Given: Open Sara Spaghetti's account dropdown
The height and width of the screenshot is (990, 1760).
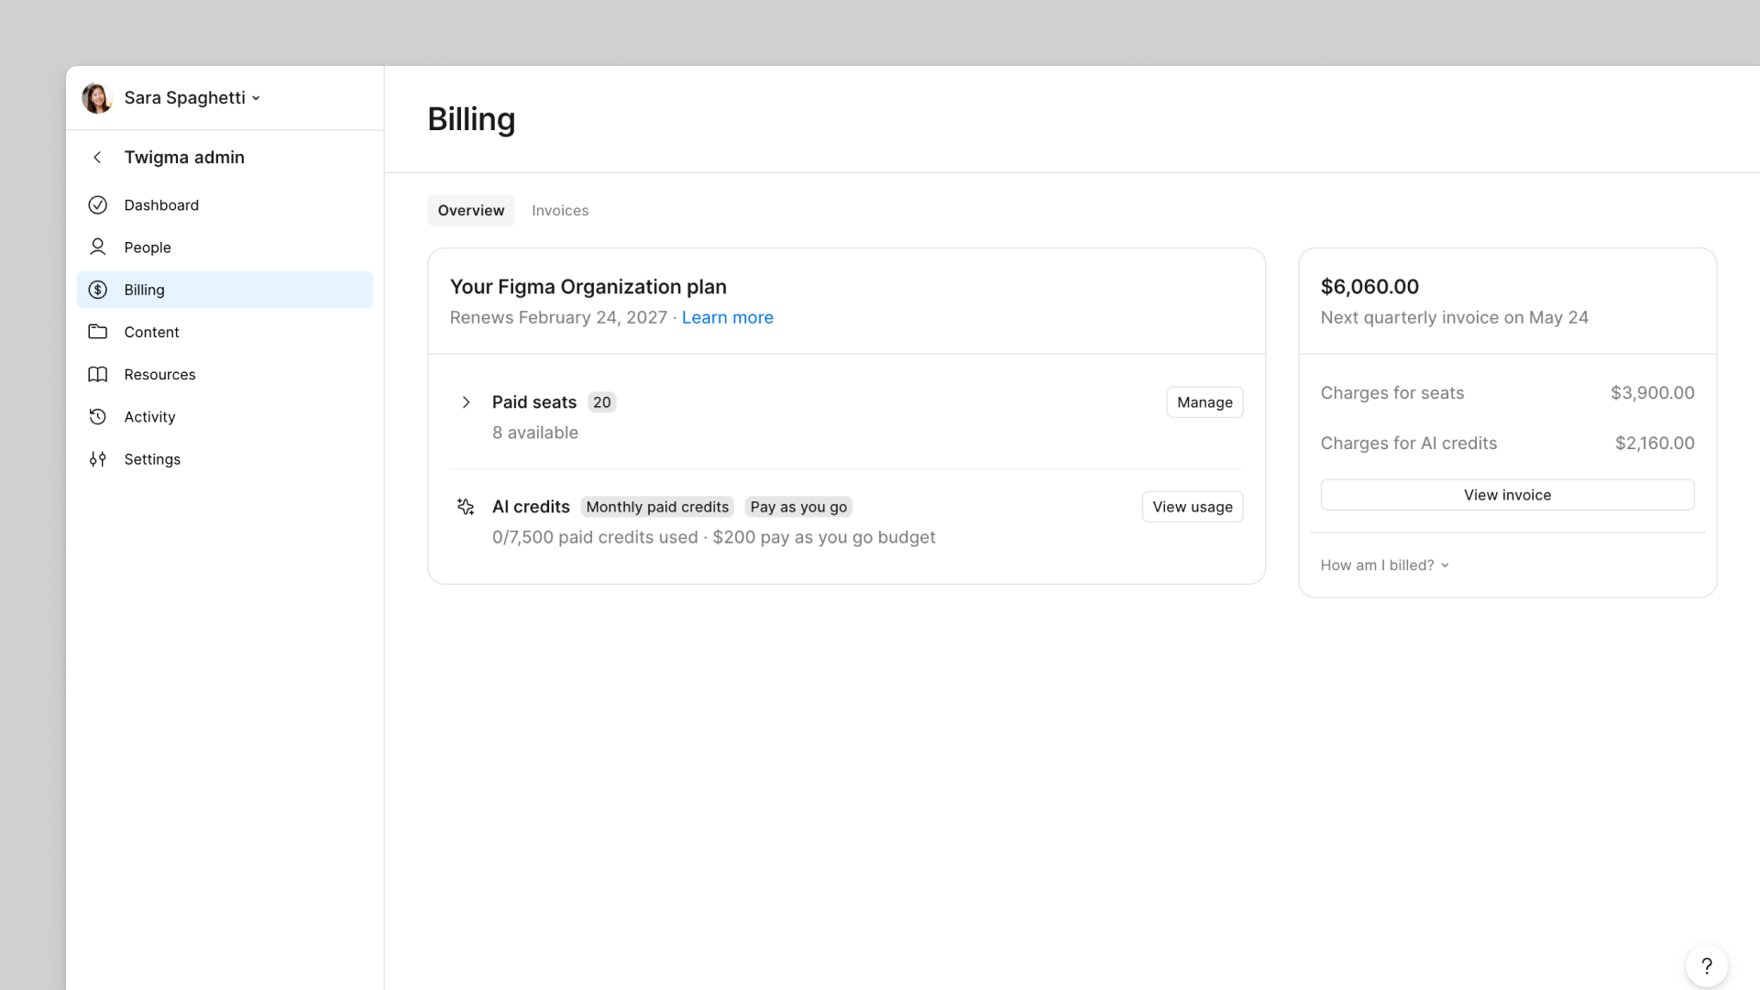Looking at the screenshot, I should 257,97.
